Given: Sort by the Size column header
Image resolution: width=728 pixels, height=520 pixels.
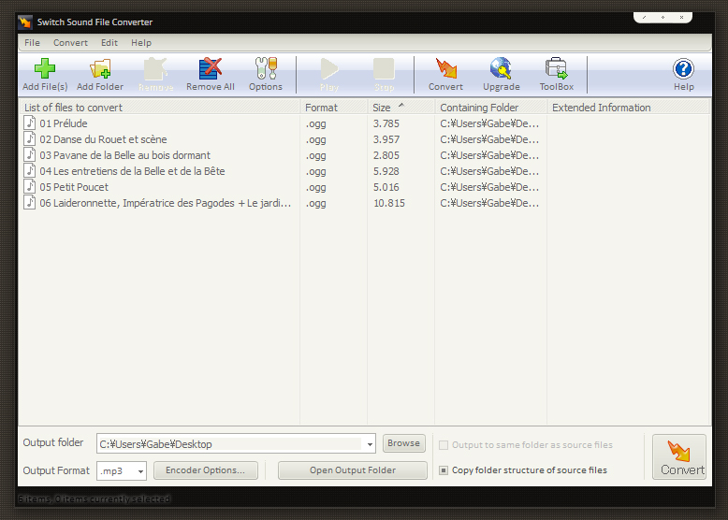Looking at the screenshot, I should pos(400,108).
